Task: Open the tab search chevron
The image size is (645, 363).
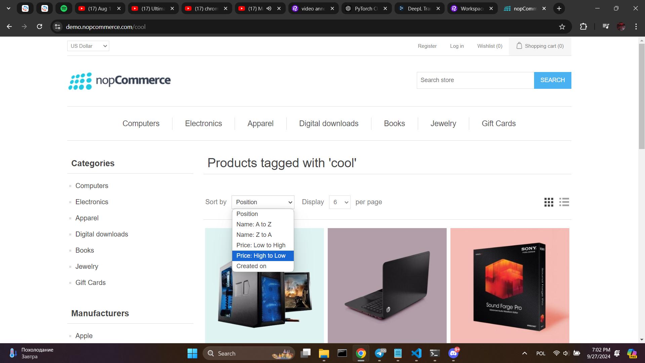Action: click(8, 8)
